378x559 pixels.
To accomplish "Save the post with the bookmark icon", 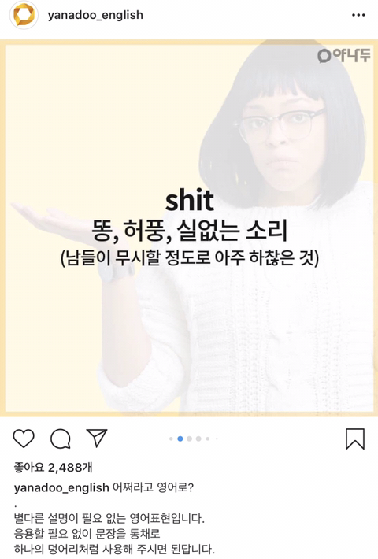I will [x=355, y=439].
